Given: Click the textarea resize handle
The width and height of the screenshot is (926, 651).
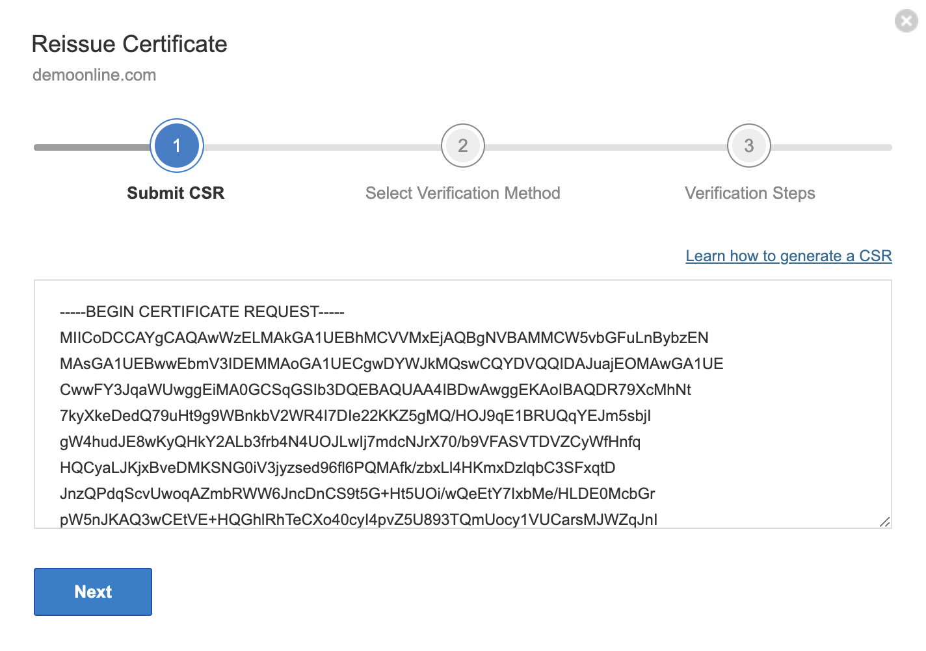Looking at the screenshot, I should (884, 520).
